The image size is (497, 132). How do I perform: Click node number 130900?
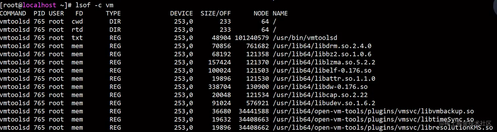(257, 87)
